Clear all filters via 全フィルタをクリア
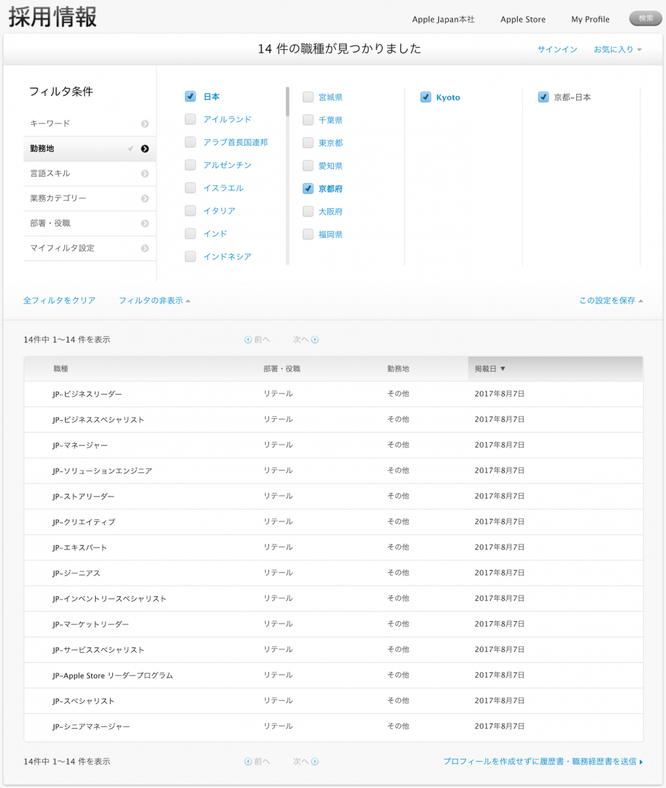Screen dimensions: 666x788 (x=59, y=299)
